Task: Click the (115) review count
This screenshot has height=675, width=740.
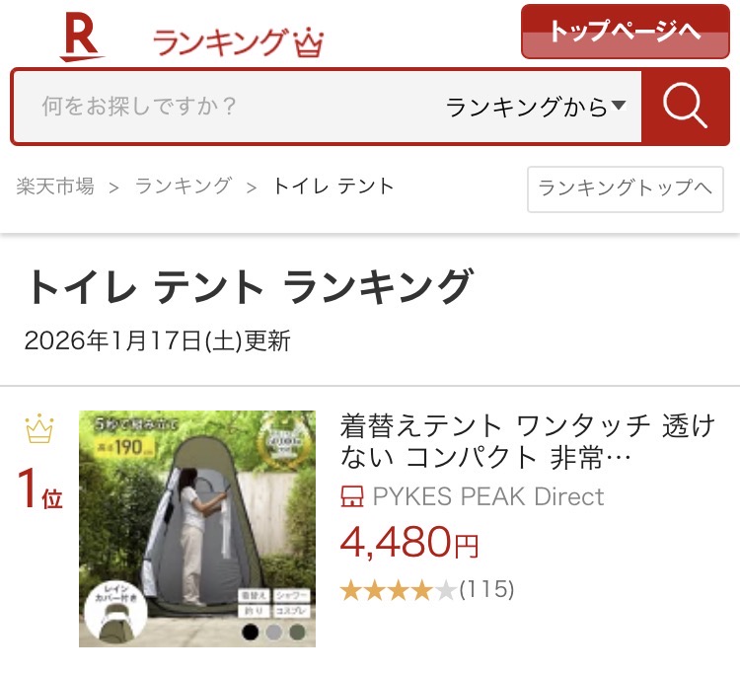Action: click(486, 590)
